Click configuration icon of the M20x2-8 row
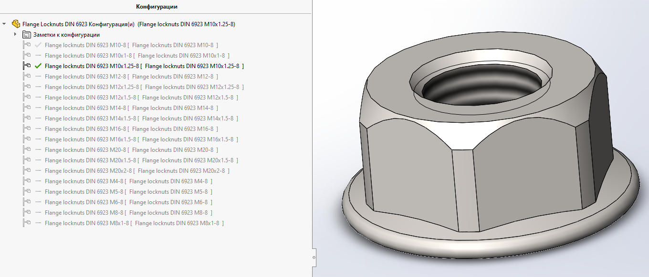The height and width of the screenshot is (277, 649). click(x=27, y=170)
